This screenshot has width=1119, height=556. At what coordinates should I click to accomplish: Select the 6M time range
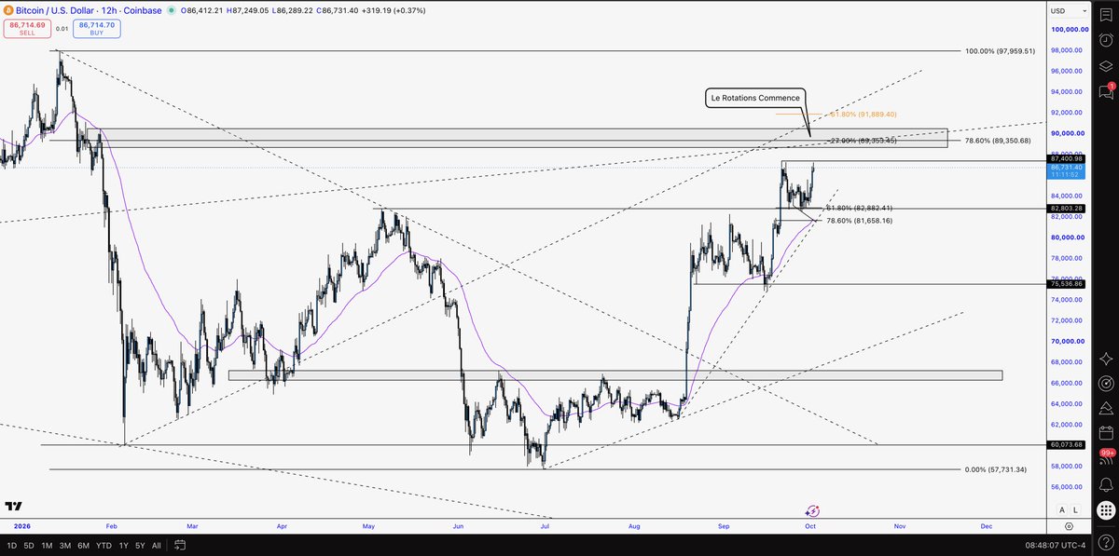[x=84, y=545]
